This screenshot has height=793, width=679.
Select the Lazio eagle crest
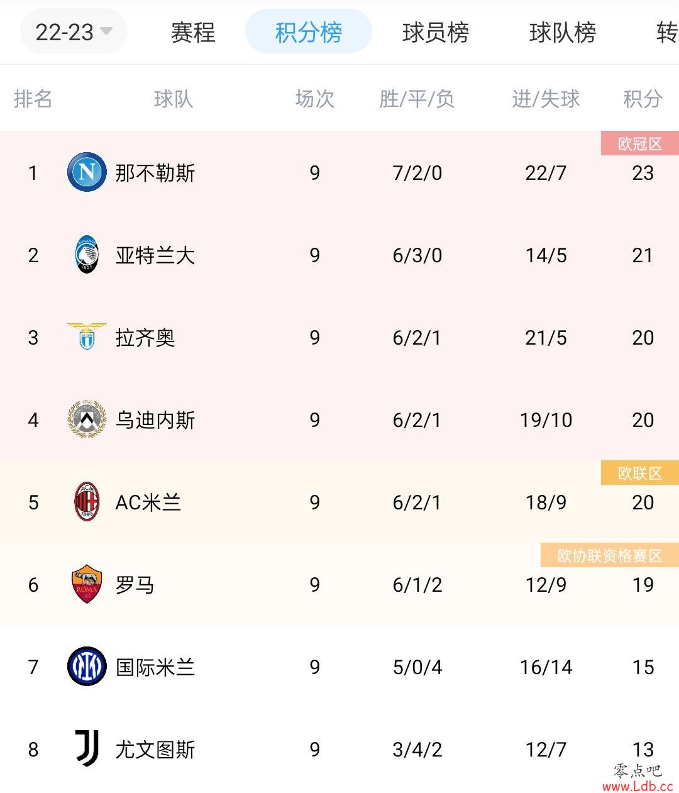point(87,337)
